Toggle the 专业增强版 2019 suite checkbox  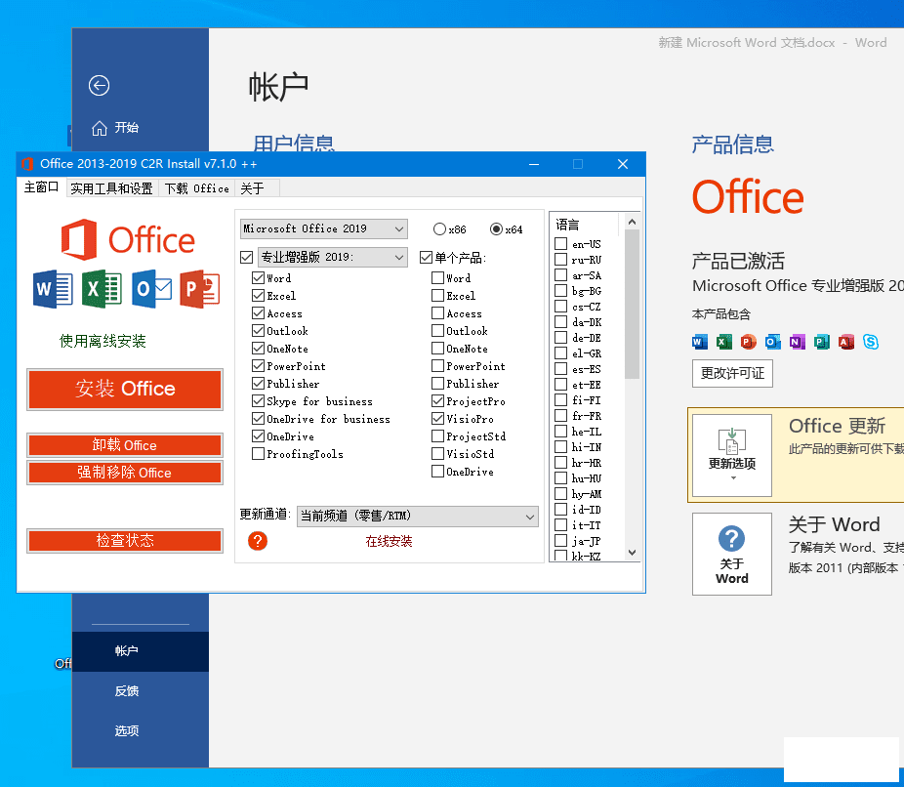tap(247, 257)
